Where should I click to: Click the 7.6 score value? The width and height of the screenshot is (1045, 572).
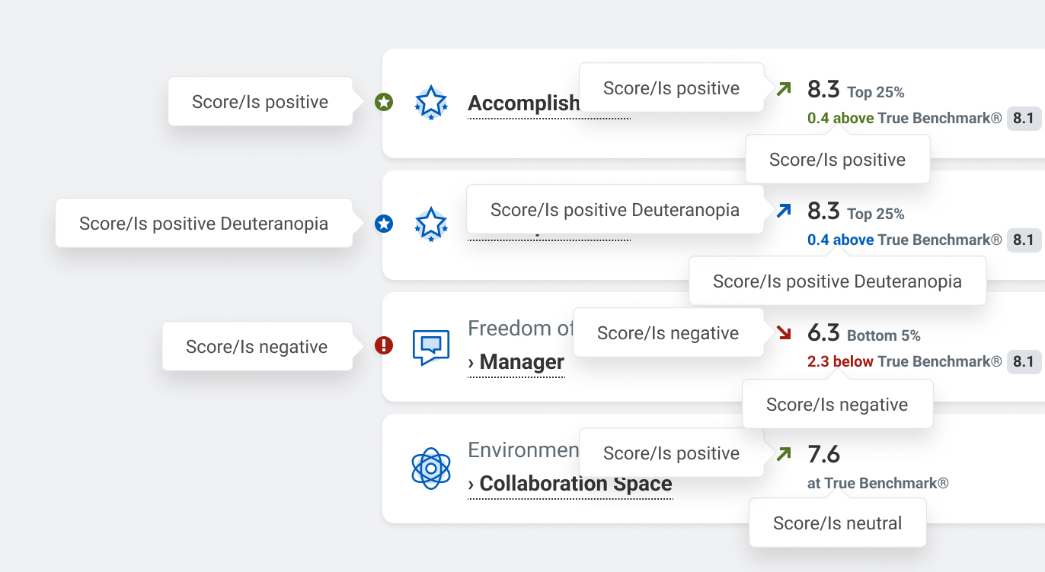(x=823, y=455)
